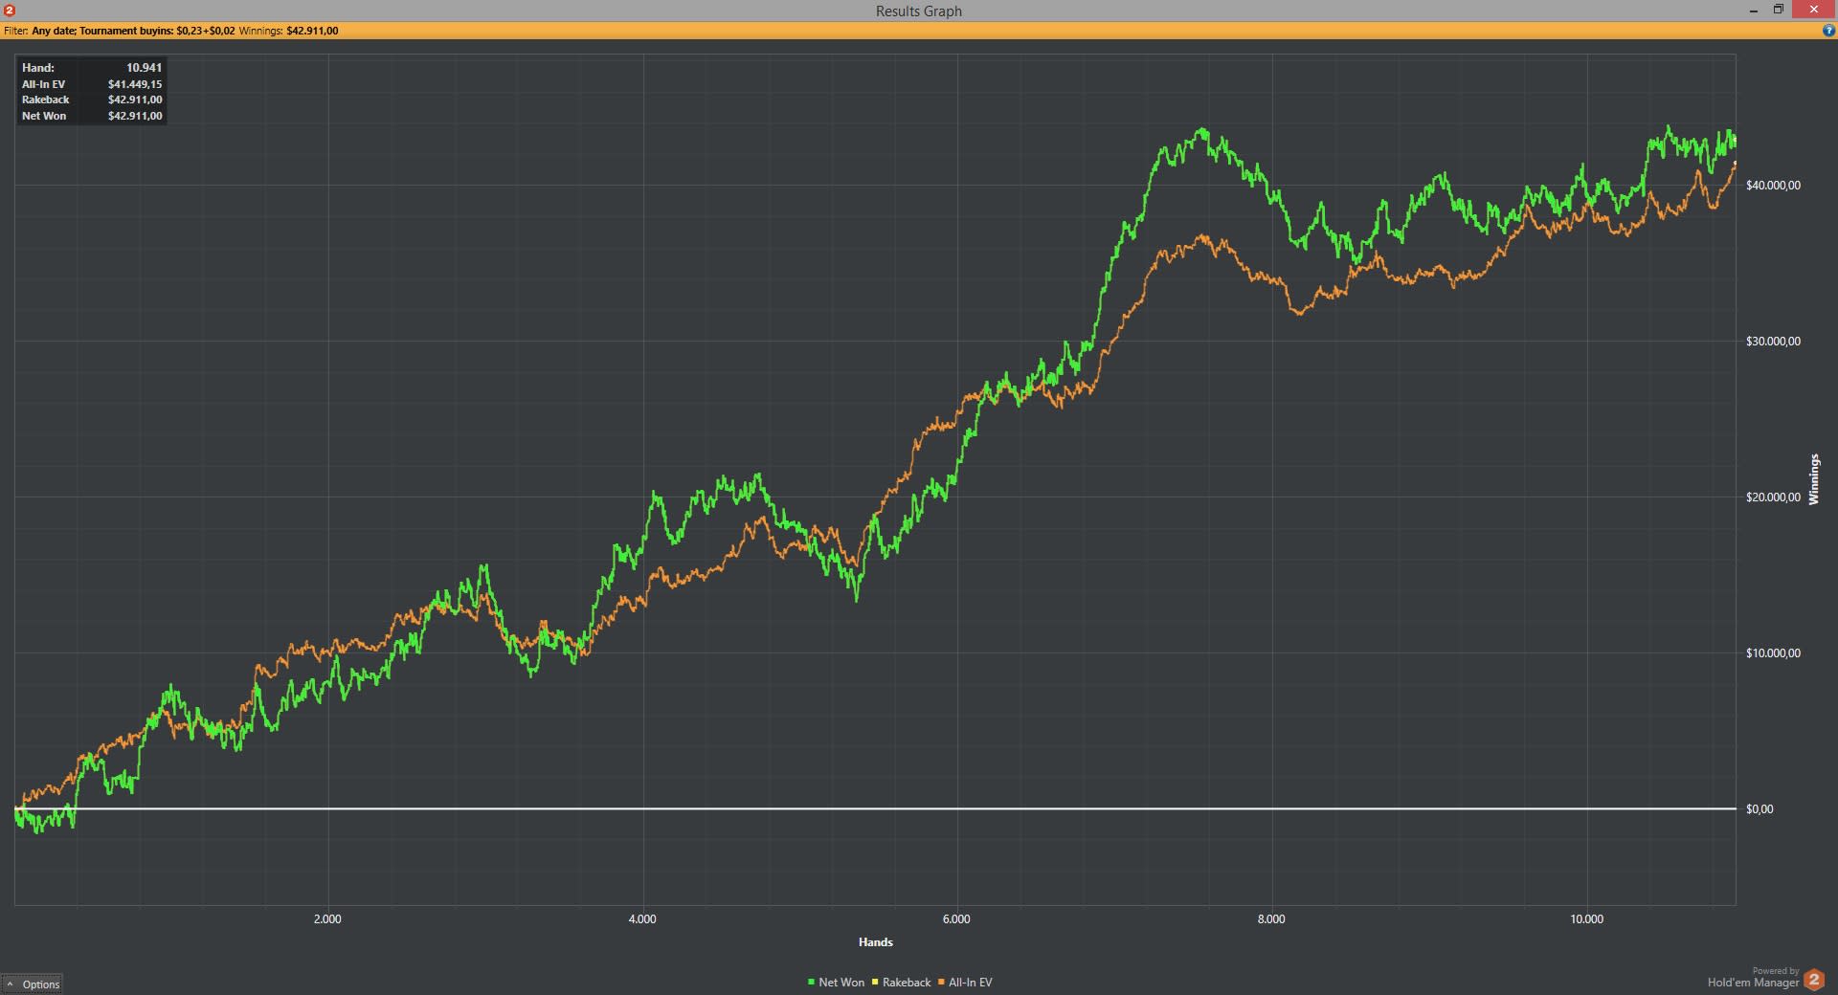Click the "6.000" hands axis label
1838x995 pixels.
[956, 919]
